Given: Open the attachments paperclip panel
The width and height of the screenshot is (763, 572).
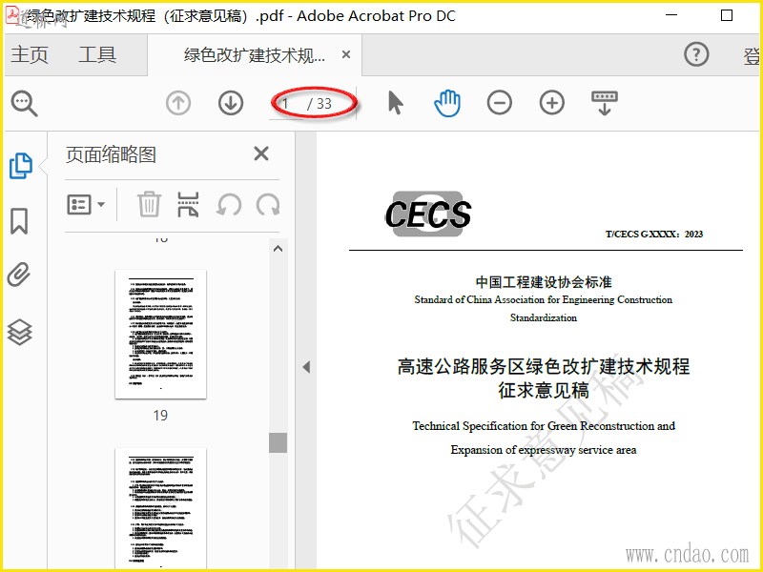Looking at the screenshot, I should pyautogui.click(x=19, y=276).
